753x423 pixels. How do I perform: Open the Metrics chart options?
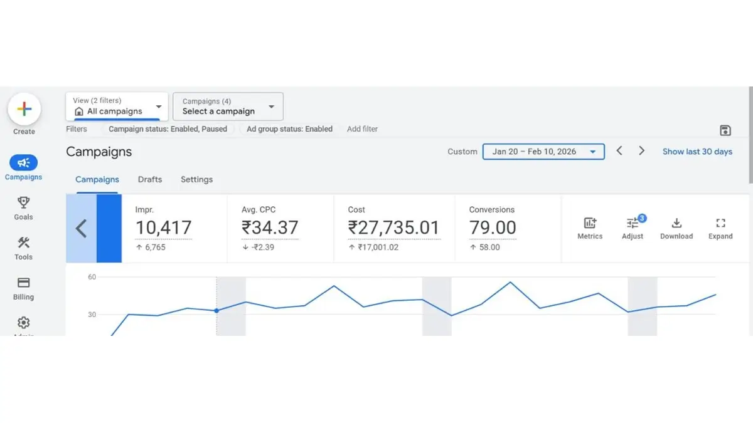pos(590,228)
